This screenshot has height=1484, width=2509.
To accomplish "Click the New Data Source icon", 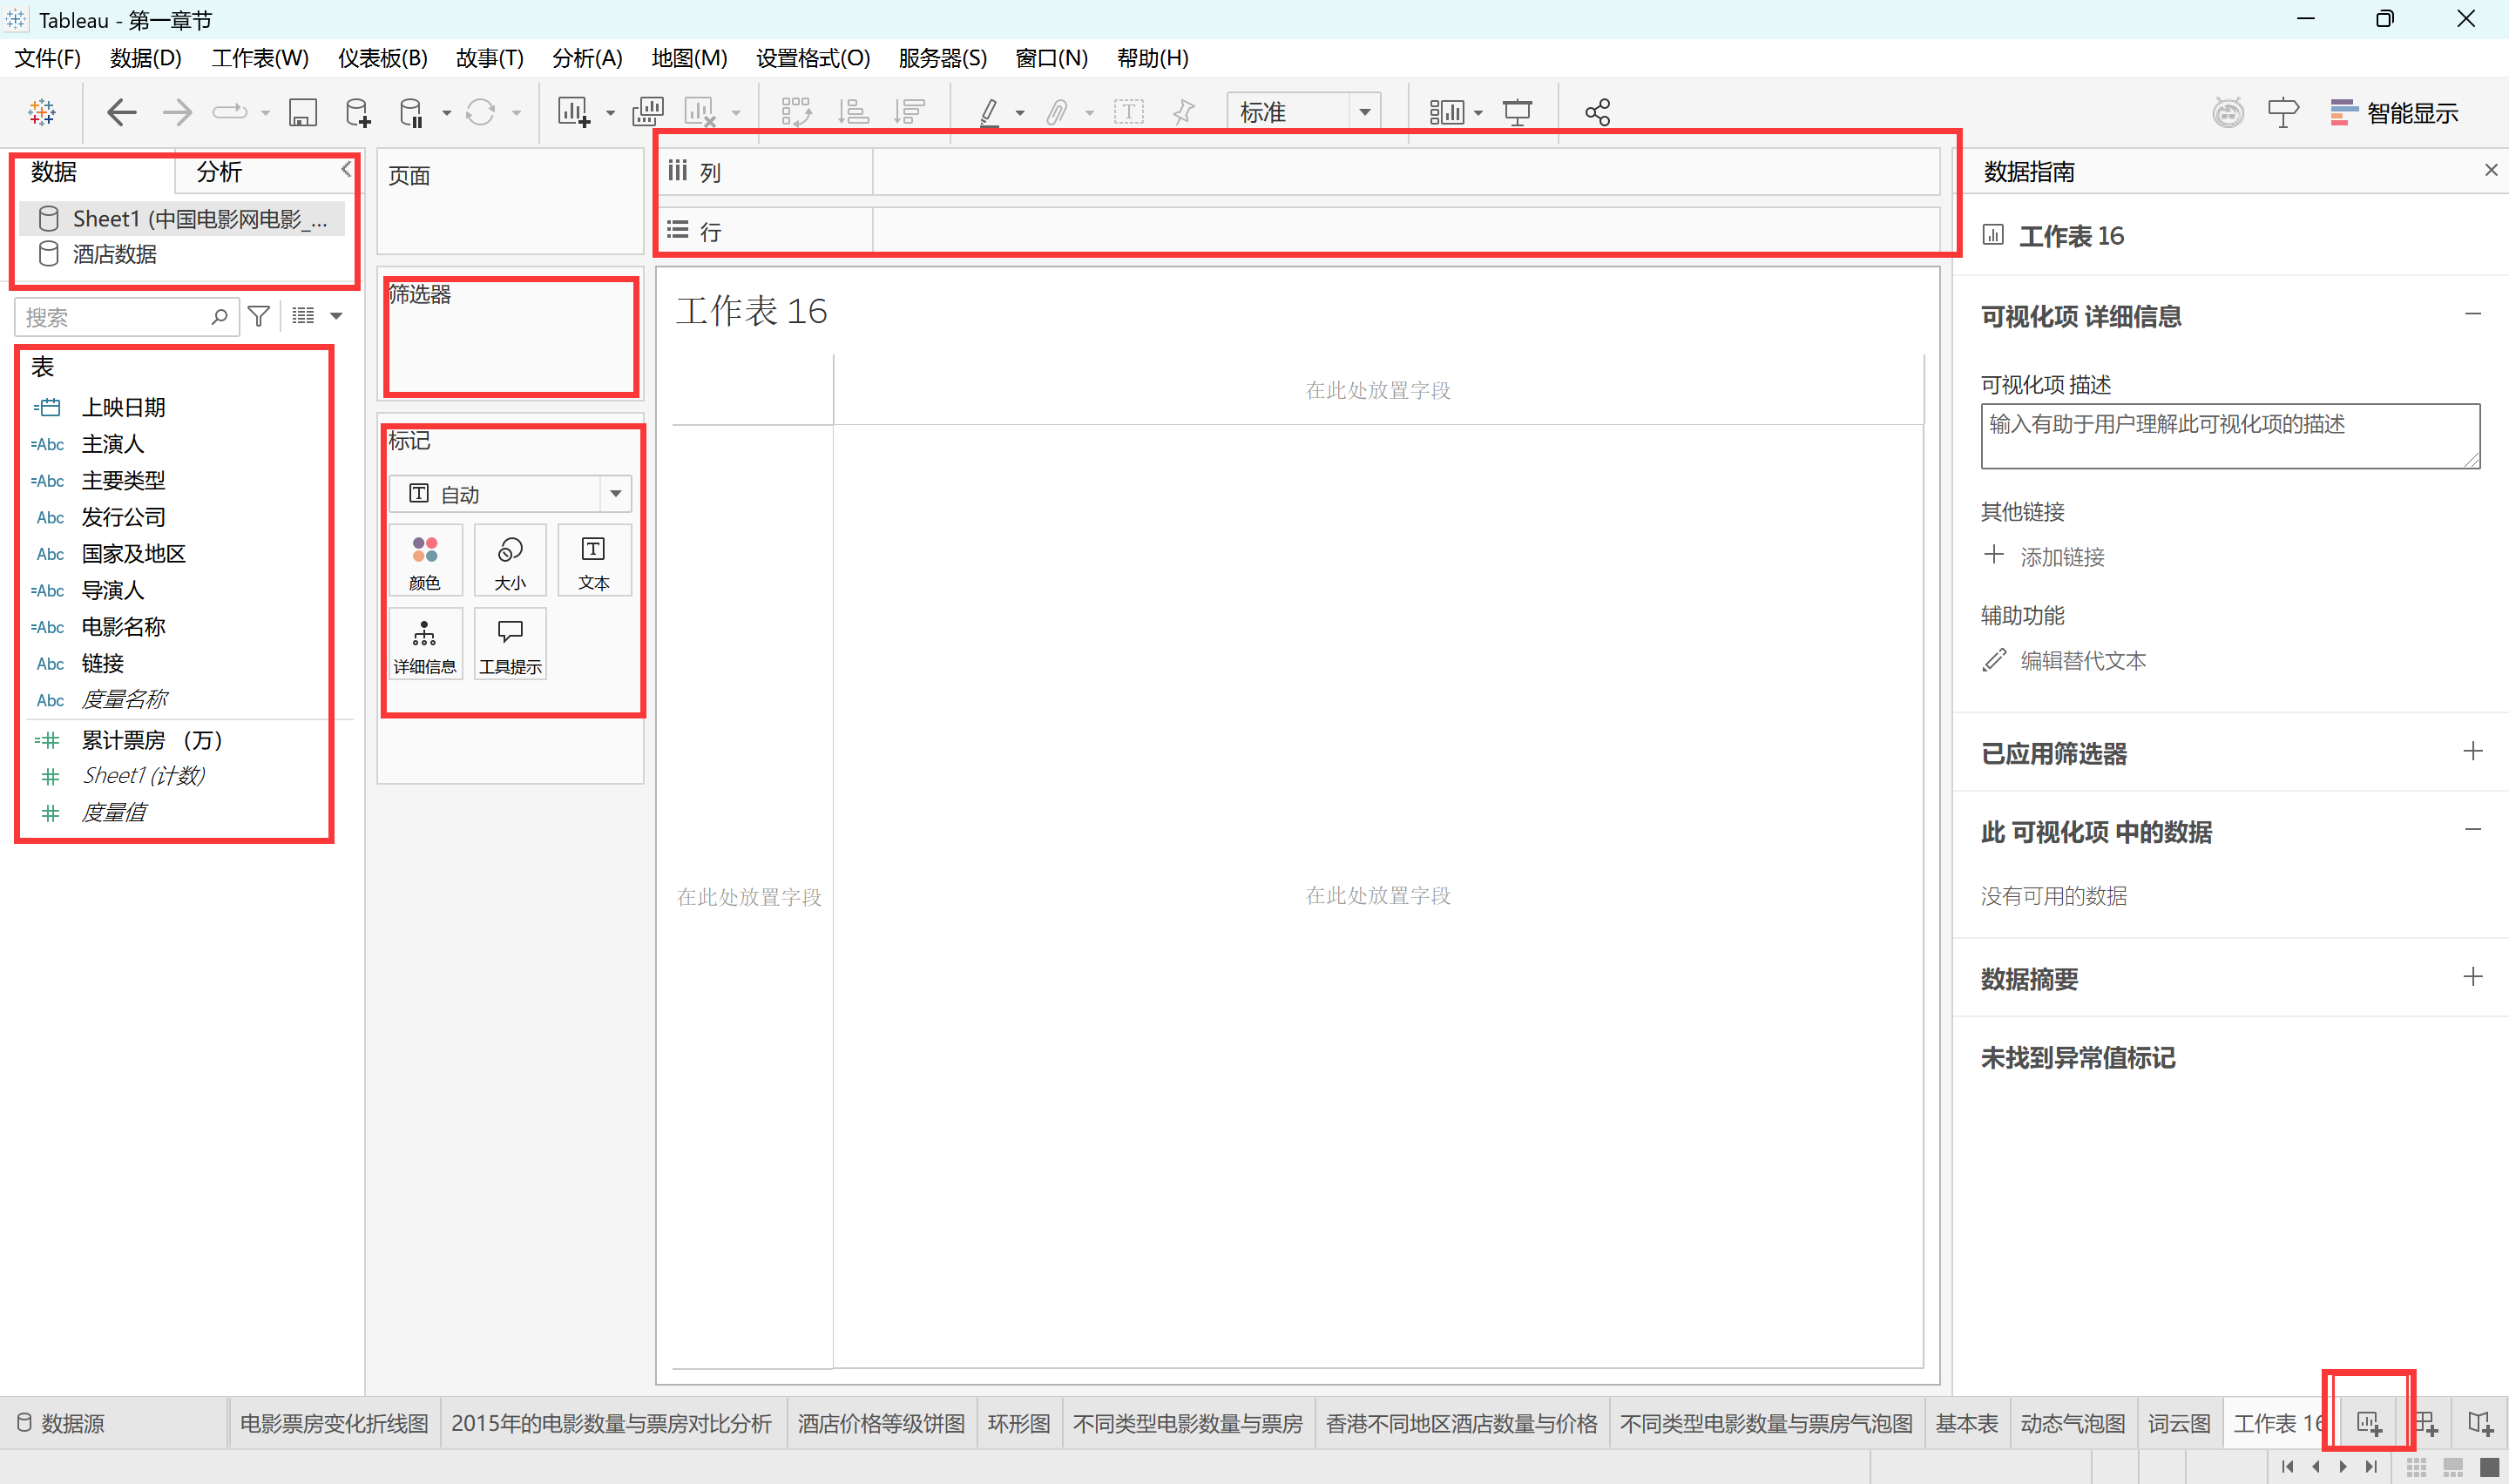I will [357, 112].
